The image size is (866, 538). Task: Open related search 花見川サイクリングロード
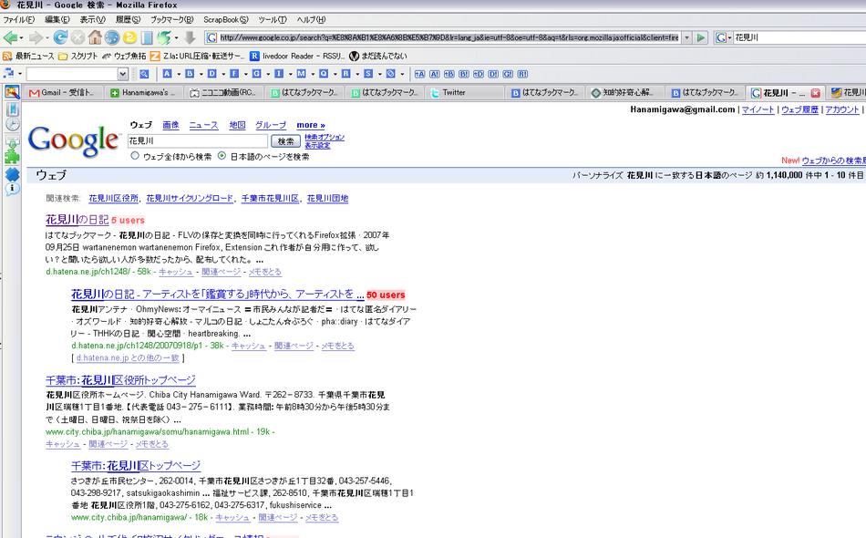click(190, 198)
